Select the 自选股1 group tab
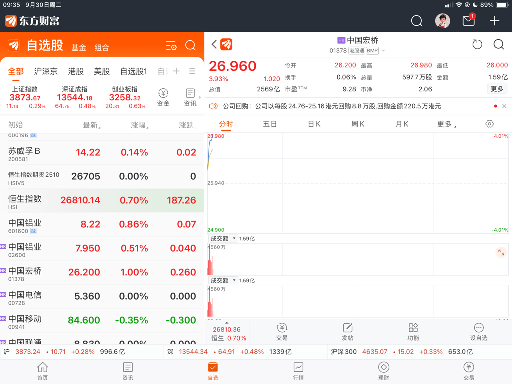The height and width of the screenshot is (384, 512). [x=134, y=71]
